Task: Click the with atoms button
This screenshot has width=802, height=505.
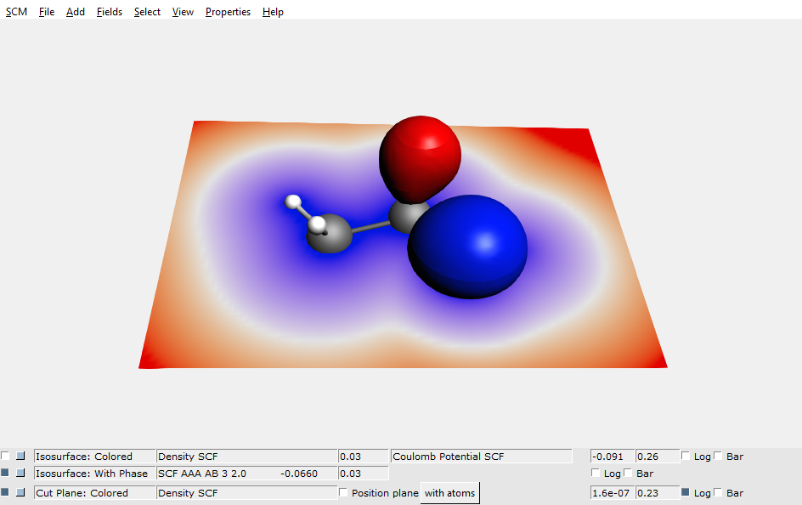Action: pos(450,493)
